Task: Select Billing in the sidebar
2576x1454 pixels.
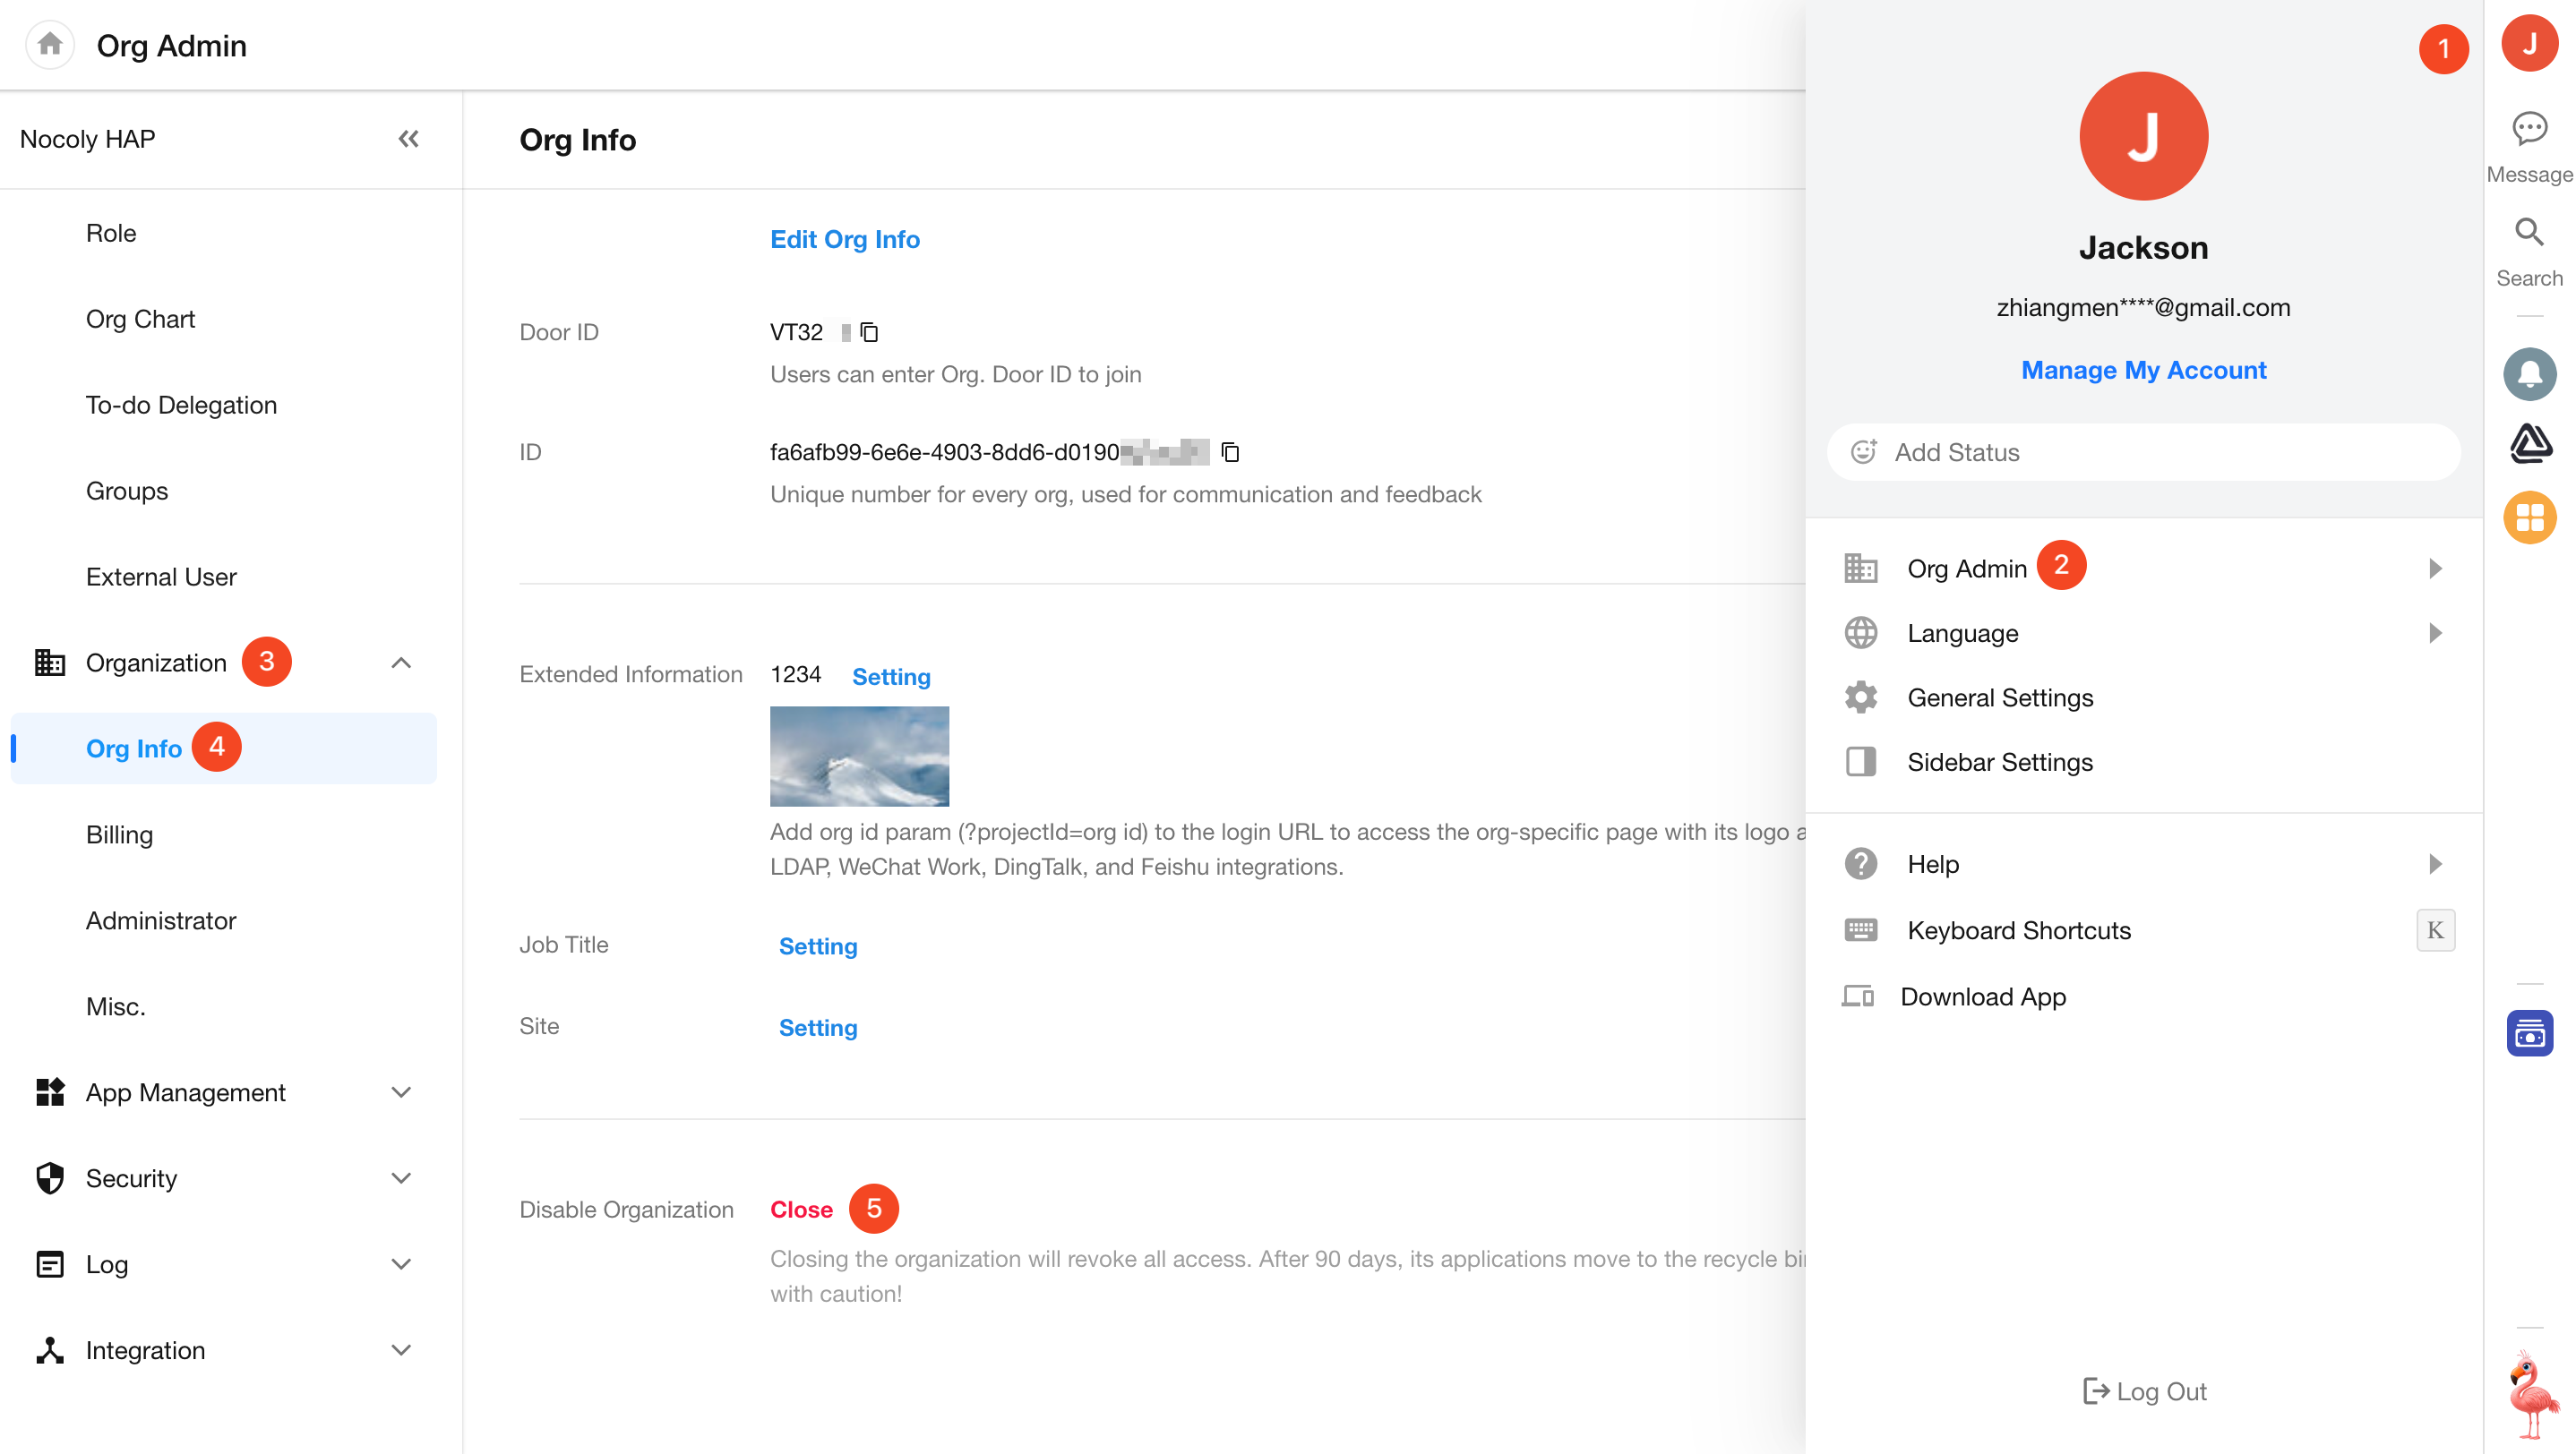Action: click(119, 834)
